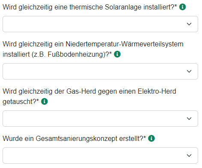Focus empty field under Gesamtsanierungskonzept question
202x168 pixels.
[100, 156]
